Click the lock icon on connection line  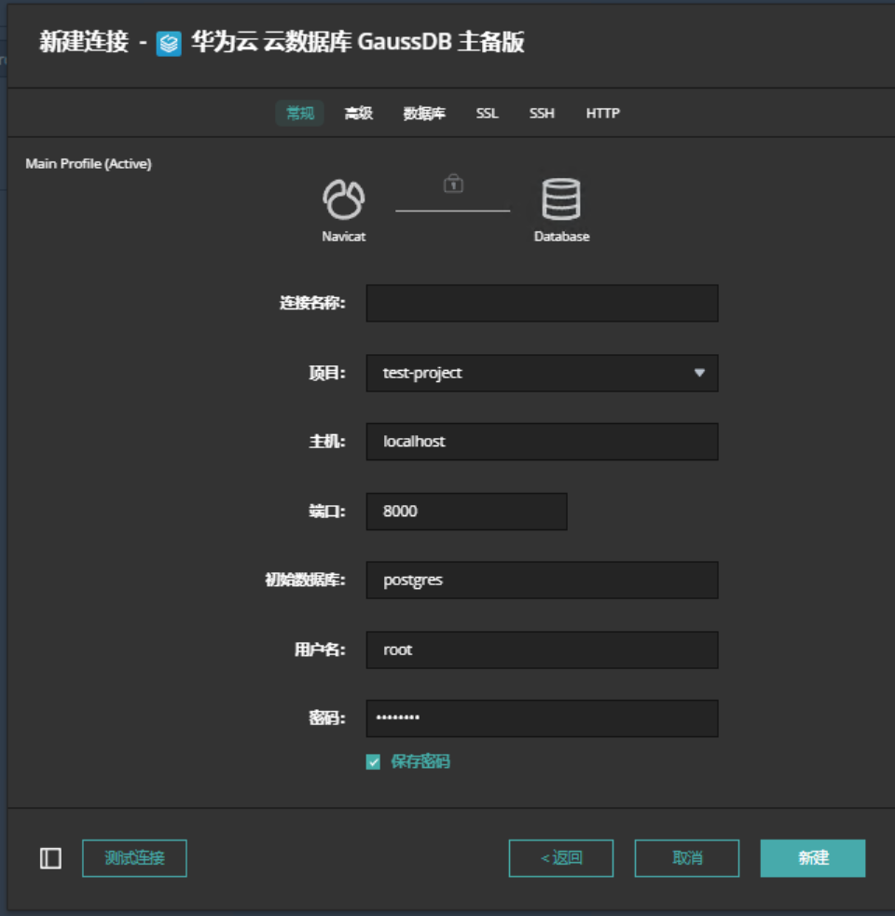453,184
